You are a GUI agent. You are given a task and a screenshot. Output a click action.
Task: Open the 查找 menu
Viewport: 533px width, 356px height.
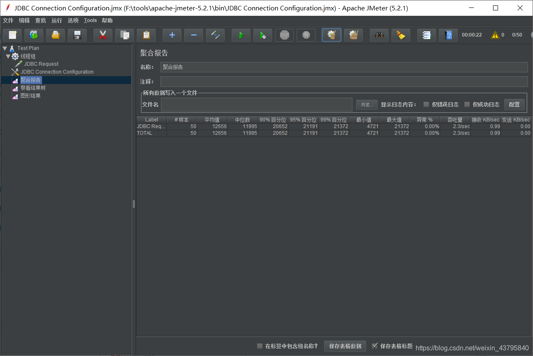(x=40, y=20)
